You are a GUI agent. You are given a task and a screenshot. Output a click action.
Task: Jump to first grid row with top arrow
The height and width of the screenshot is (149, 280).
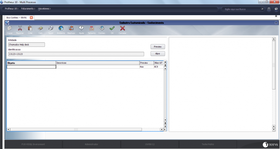(x=165, y=62)
